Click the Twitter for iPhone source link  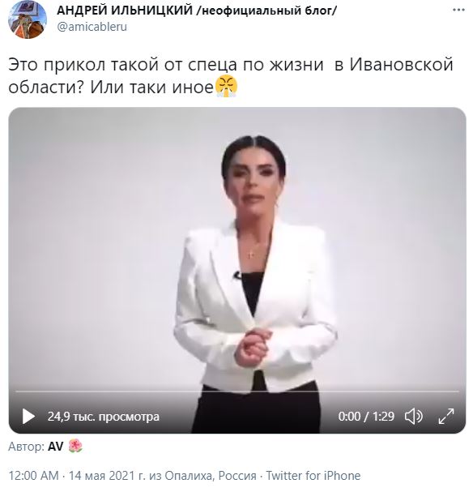click(313, 476)
